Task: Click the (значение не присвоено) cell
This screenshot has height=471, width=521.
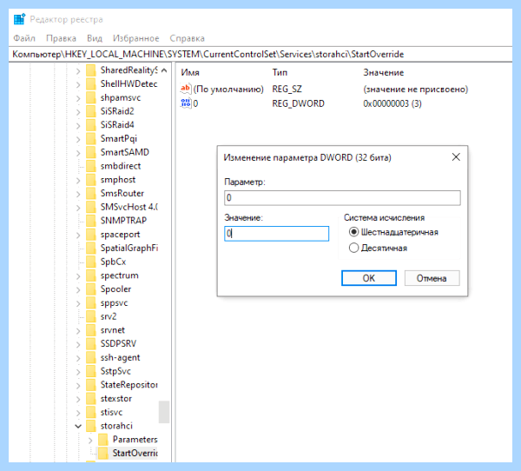Action: (416, 90)
